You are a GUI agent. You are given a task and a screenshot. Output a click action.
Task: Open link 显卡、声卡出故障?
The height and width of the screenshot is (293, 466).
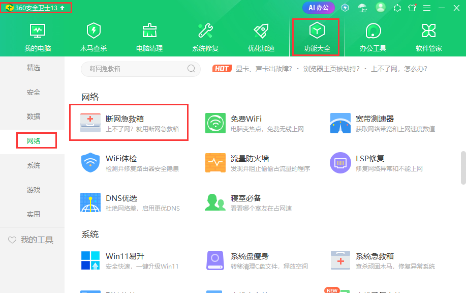click(264, 69)
